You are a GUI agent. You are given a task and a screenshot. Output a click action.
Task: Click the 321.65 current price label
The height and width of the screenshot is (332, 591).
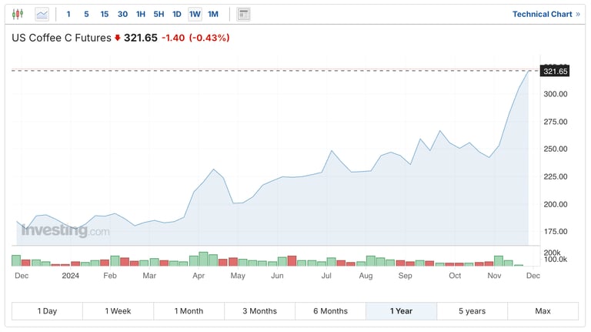coord(555,72)
